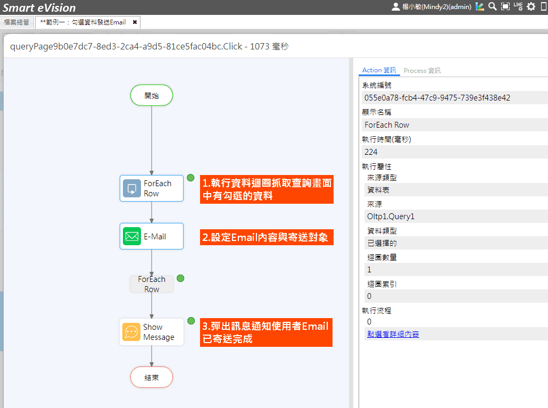Close the 範例一 tab

click(x=135, y=22)
